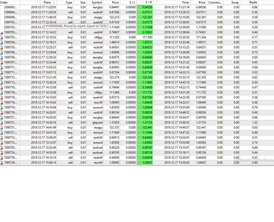The image size is (274, 222).
Task: Click close time 2019.12.17 11:27:14
Action: pos(177,7)
